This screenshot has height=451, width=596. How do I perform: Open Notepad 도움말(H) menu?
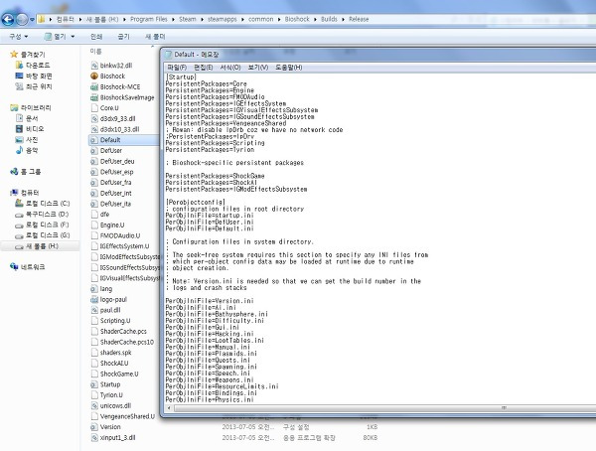coord(288,68)
